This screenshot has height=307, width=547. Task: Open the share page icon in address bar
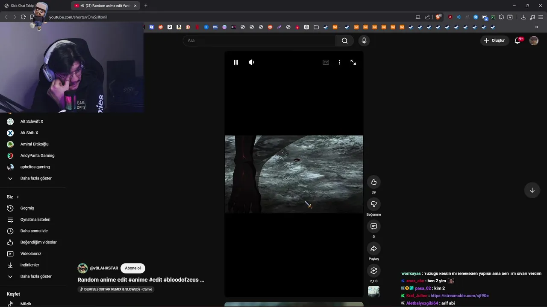pyautogui.click(x=427, y=17)
